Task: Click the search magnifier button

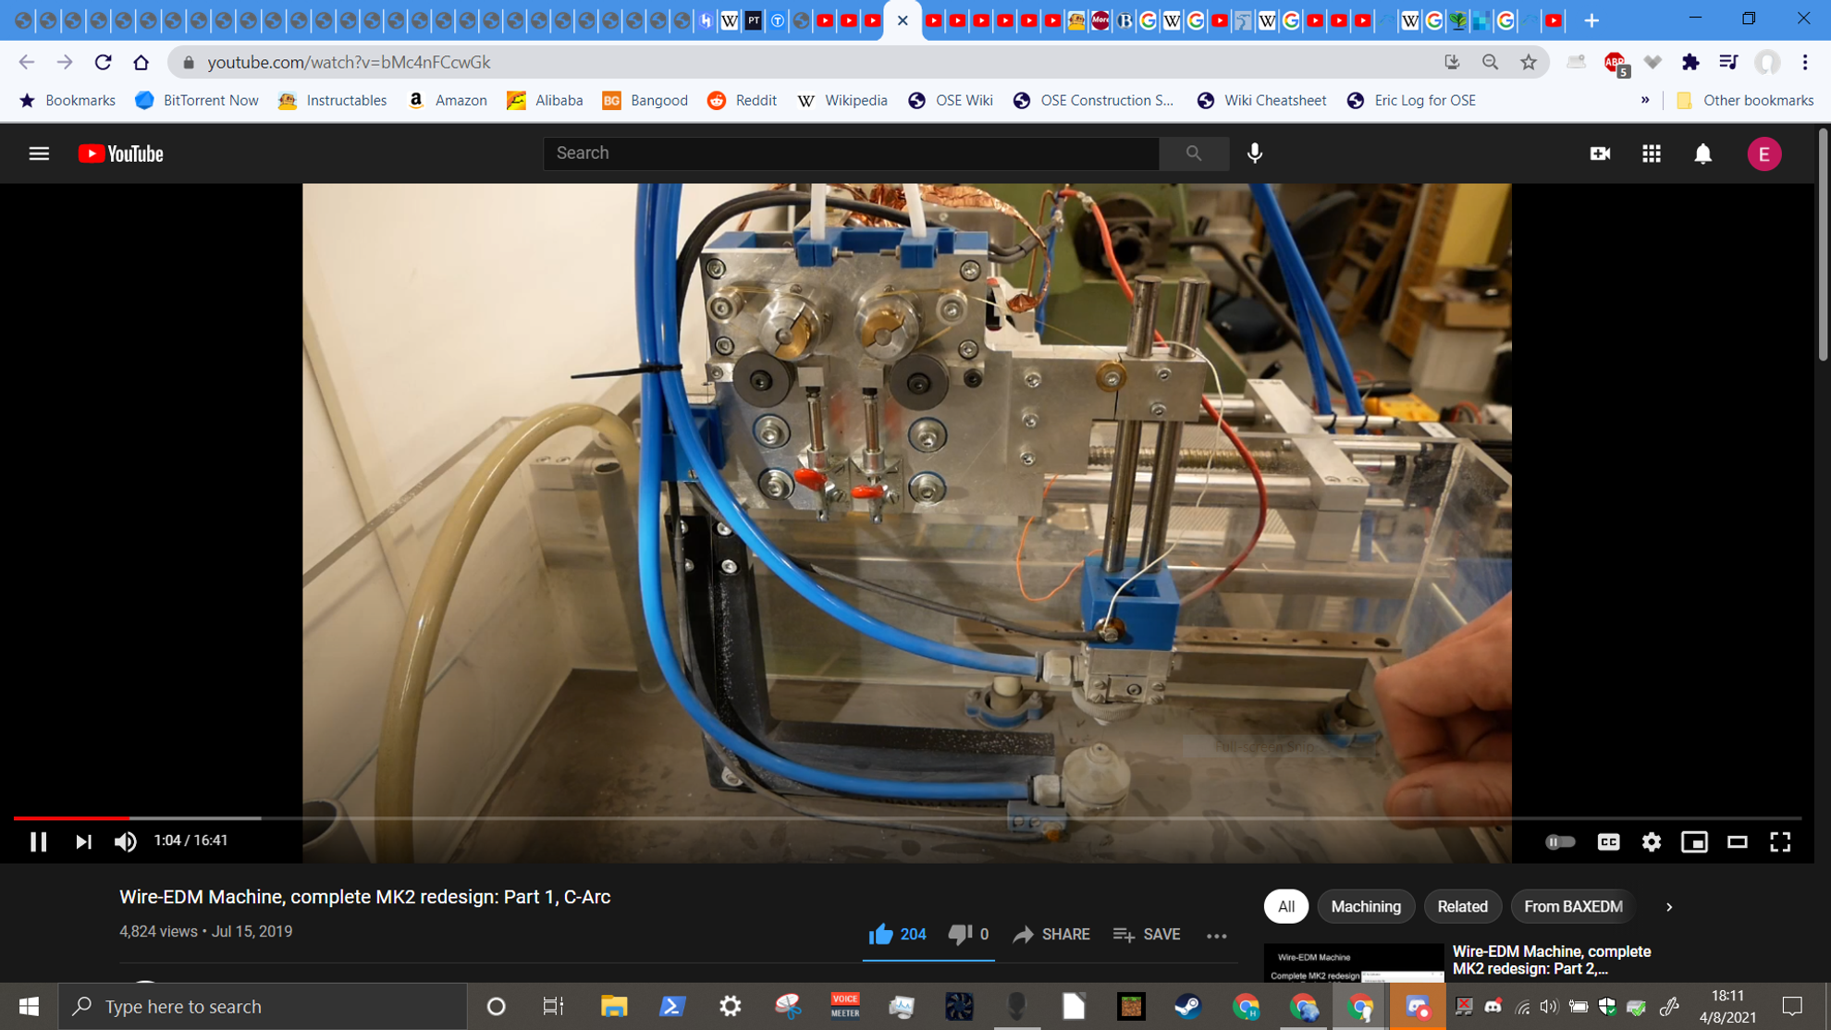Action: [x=1194, y=153]
